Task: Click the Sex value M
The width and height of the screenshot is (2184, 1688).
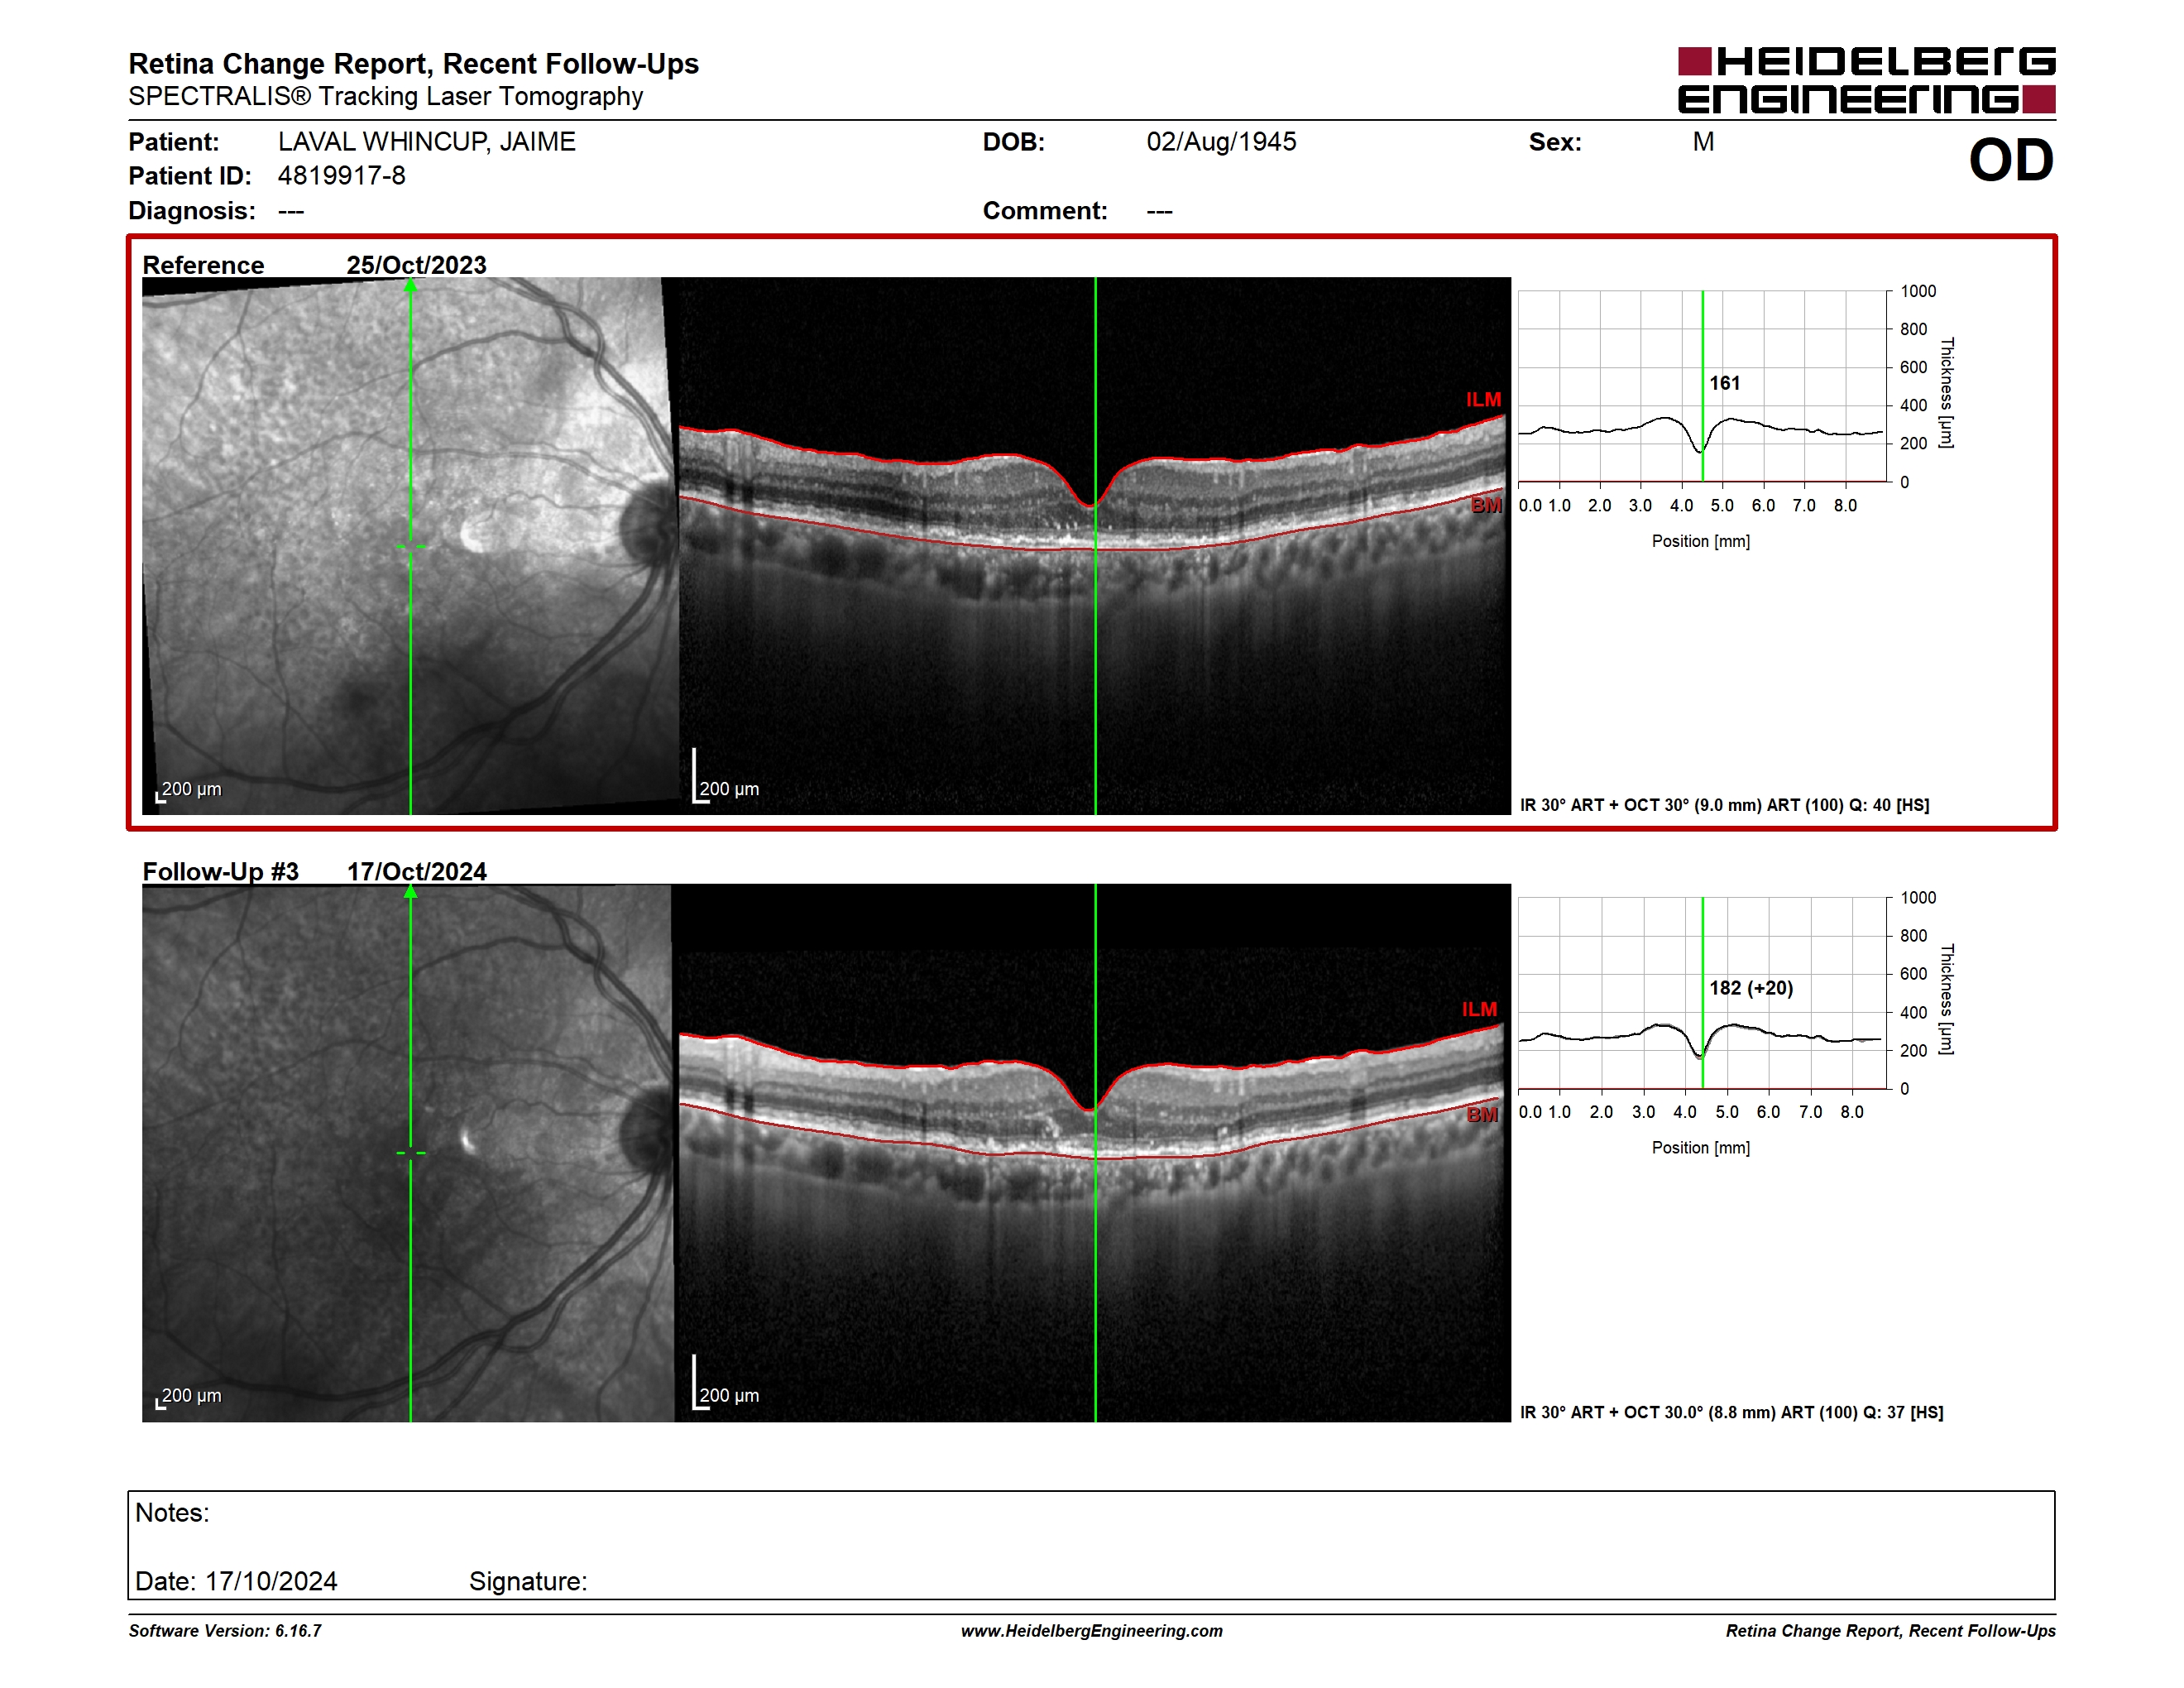Action: (x=1703, y=142)
